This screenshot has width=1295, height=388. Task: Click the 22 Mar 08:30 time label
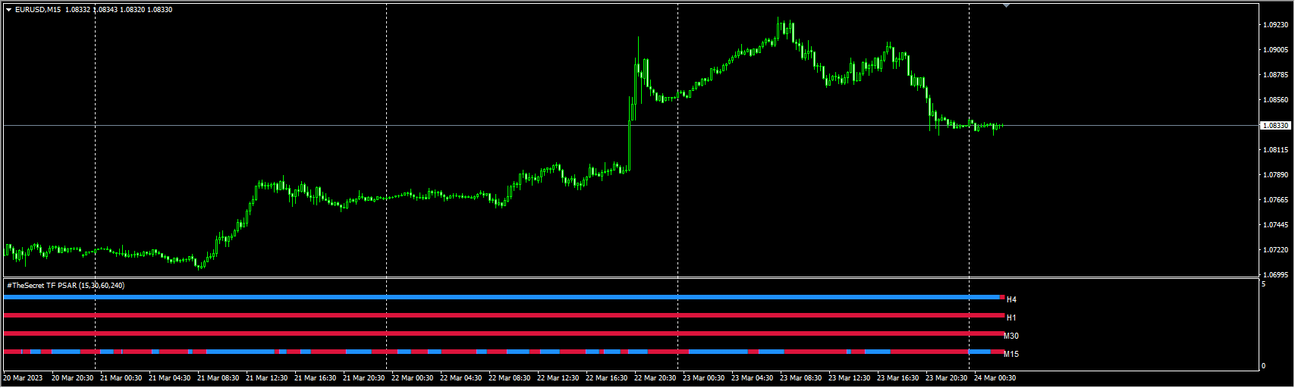pos(509,378)
